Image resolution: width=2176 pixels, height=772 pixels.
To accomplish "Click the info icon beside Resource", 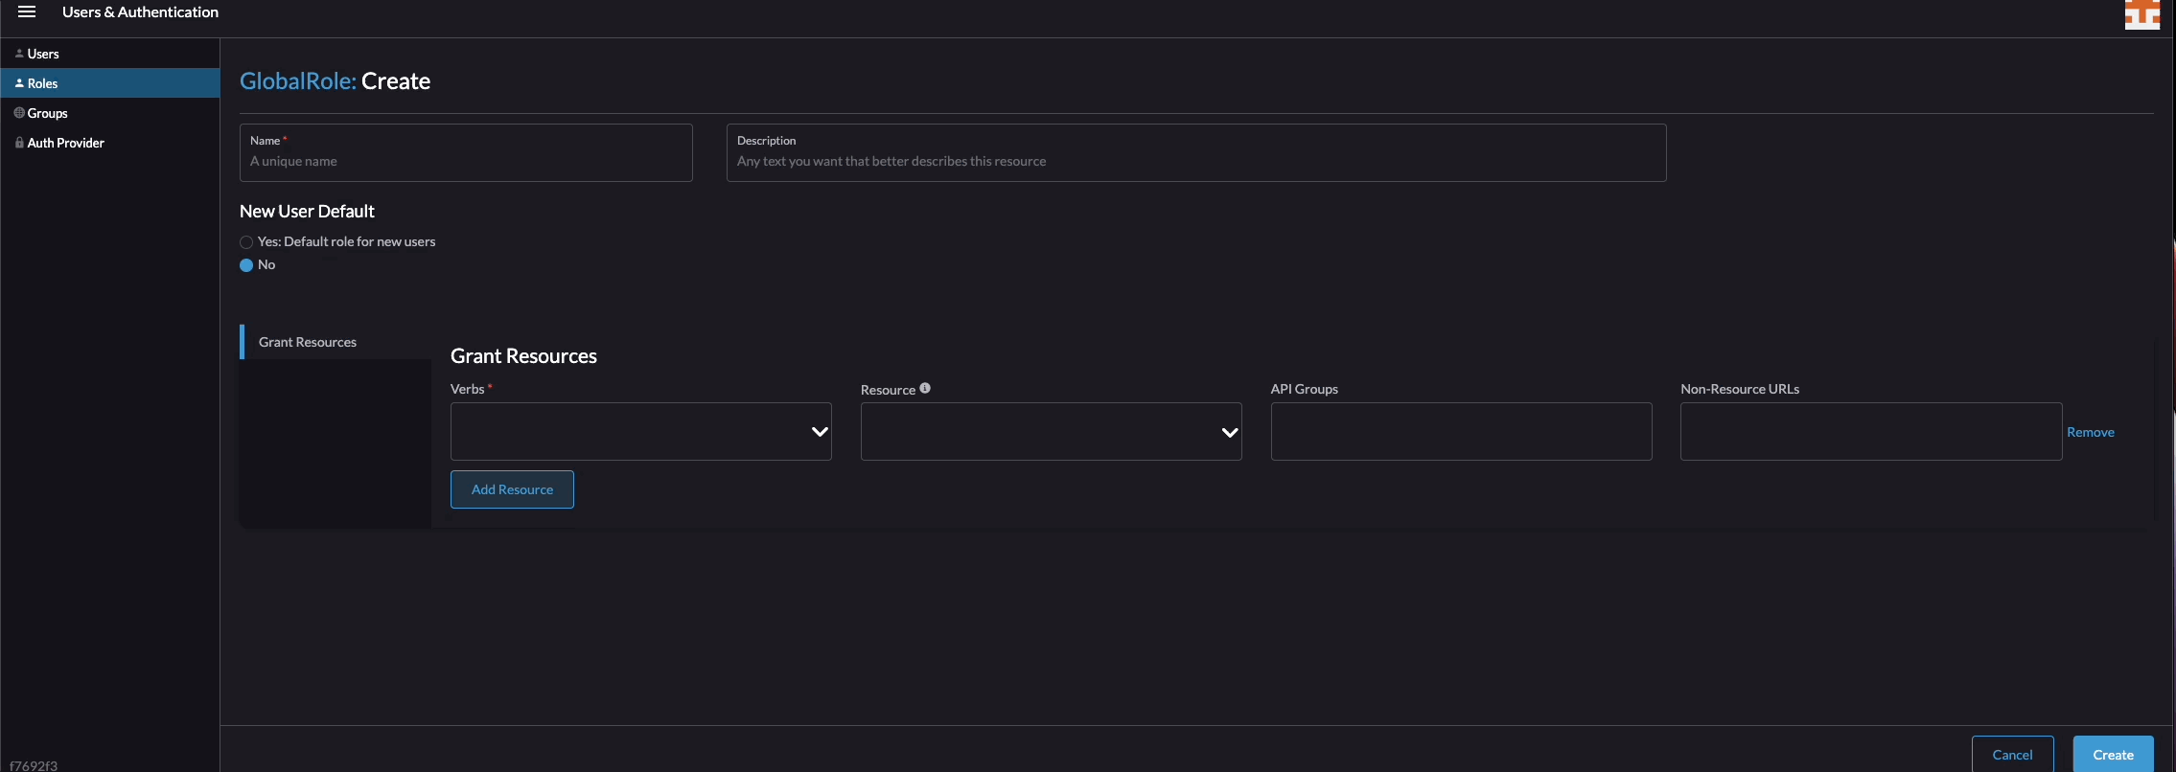I will click(x=925, y=388).
